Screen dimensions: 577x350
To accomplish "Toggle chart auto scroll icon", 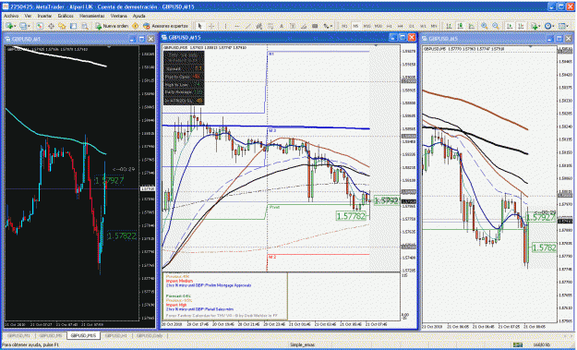I will pyautogui.click(x=510, y=26).
